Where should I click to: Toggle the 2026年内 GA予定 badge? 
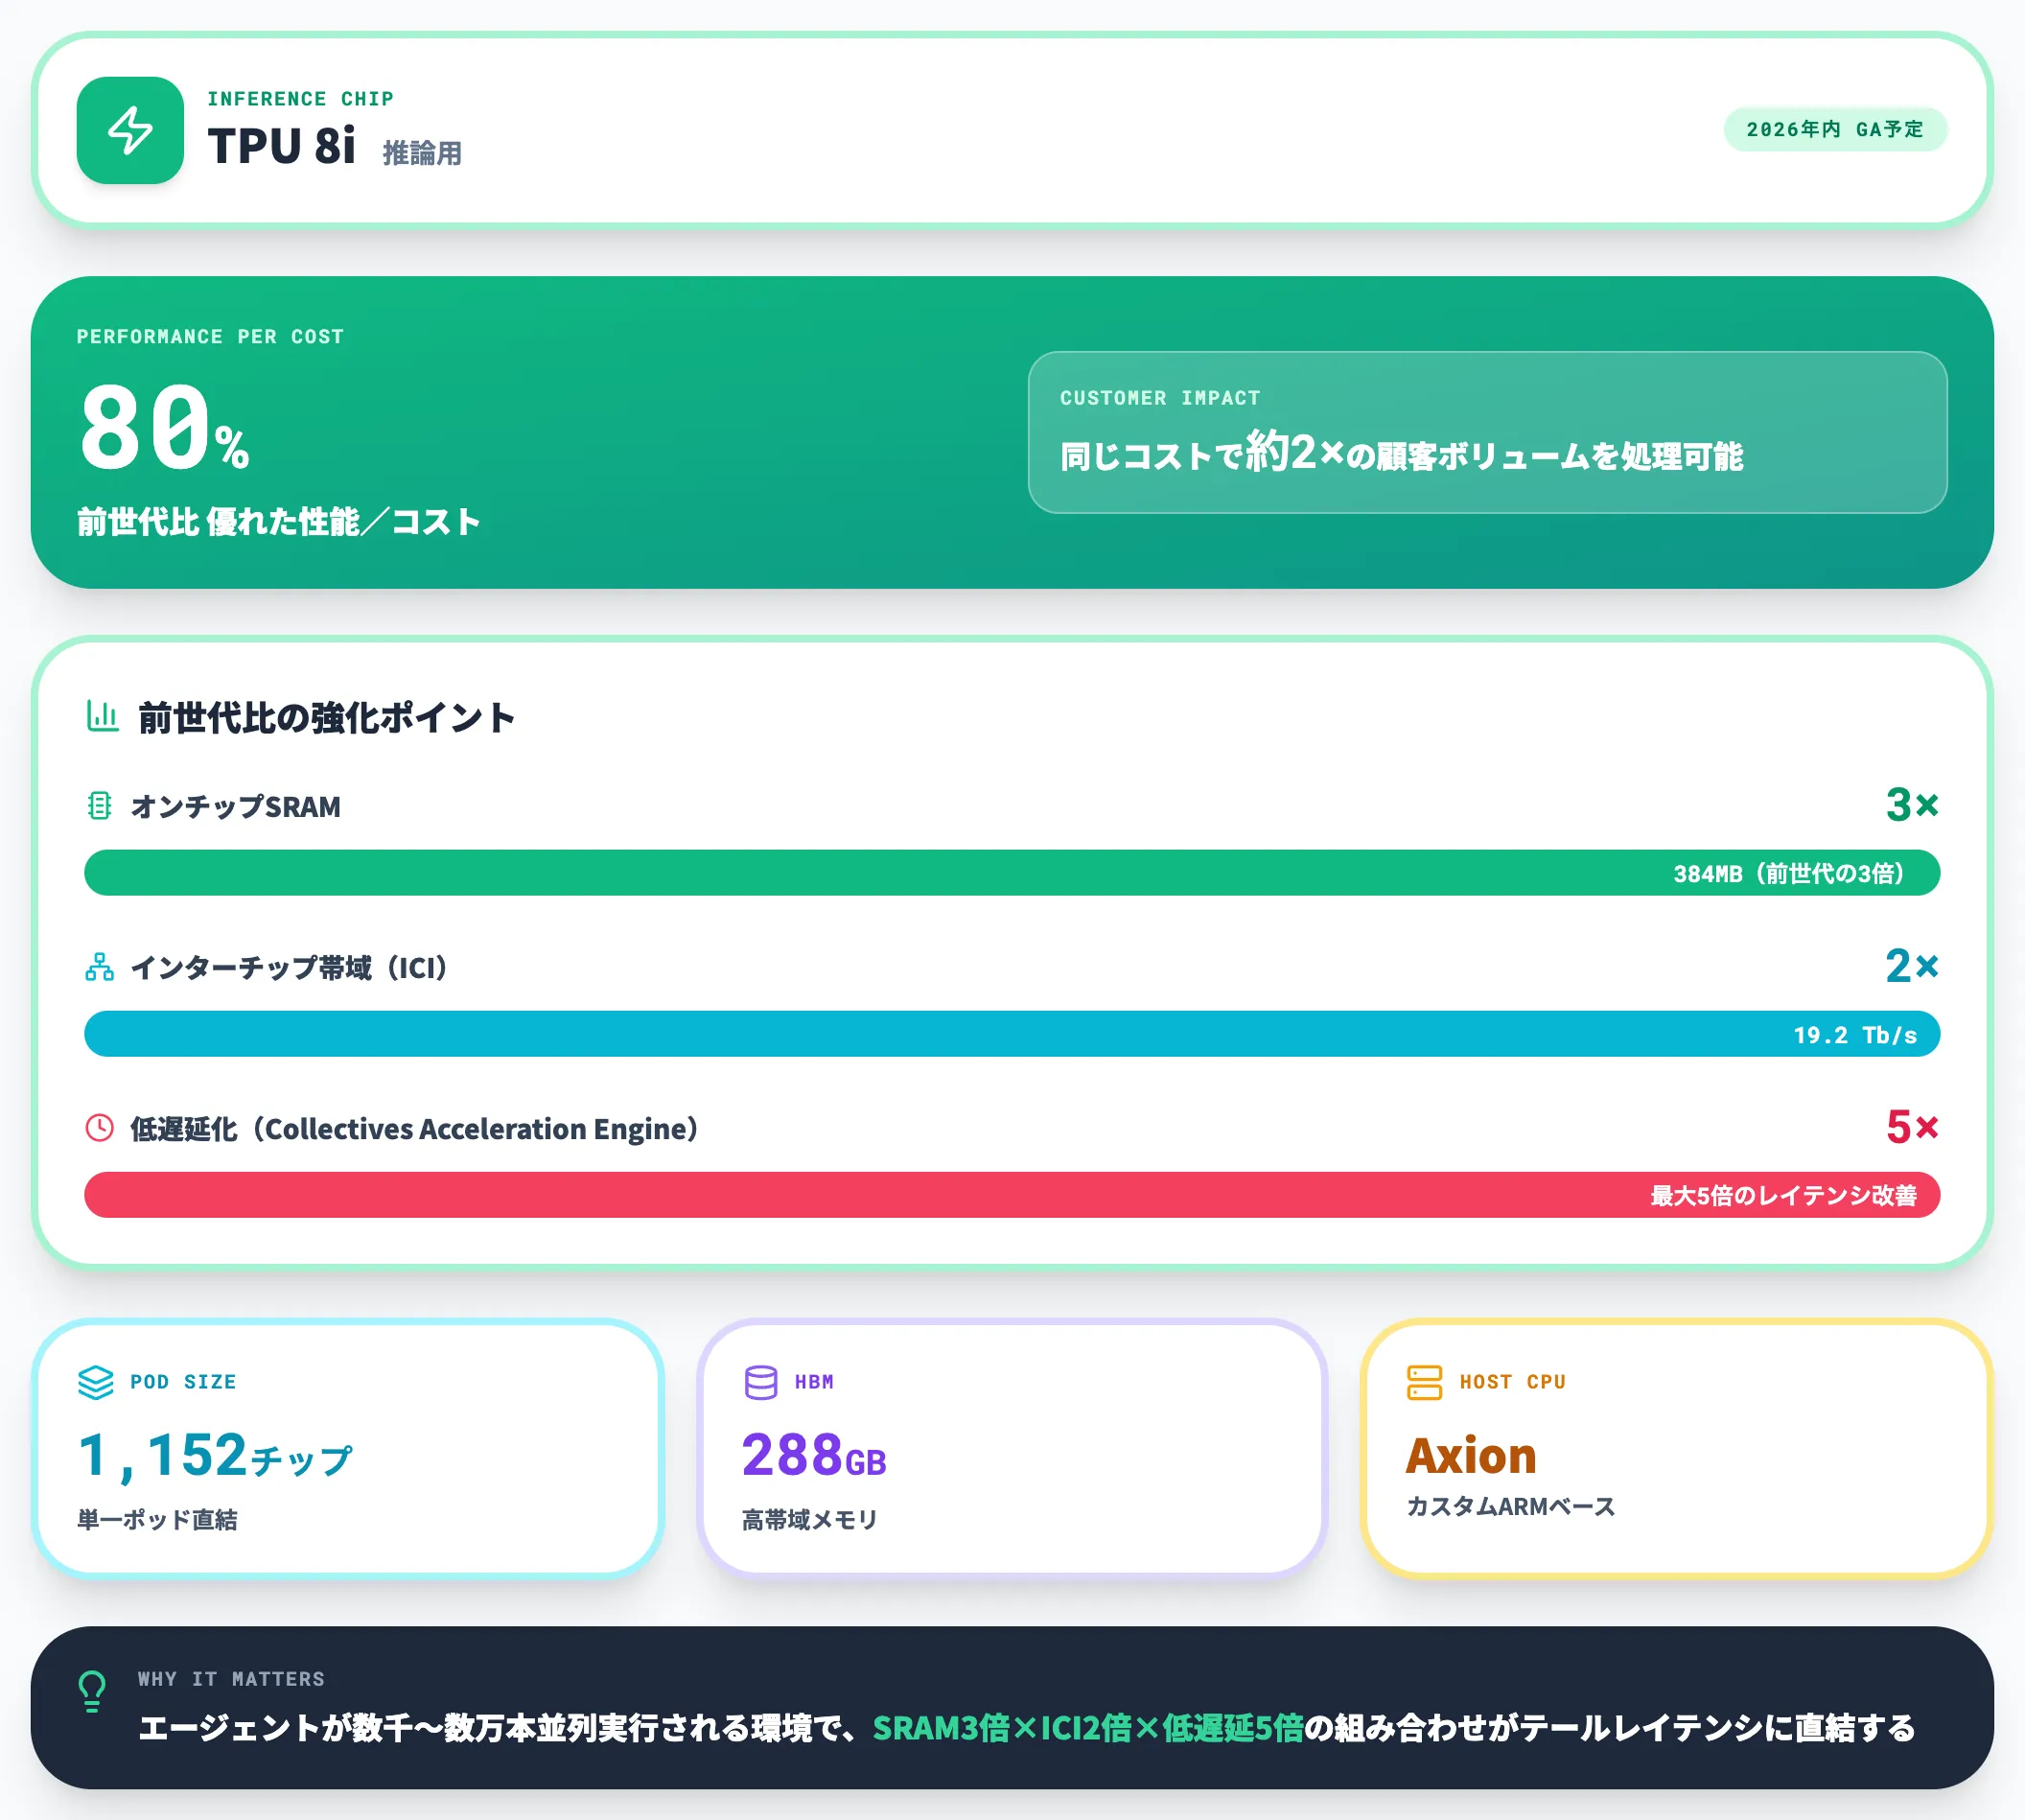click(1835, 129)
